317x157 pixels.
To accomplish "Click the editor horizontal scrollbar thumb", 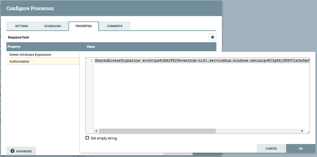I will click(157, 131).
